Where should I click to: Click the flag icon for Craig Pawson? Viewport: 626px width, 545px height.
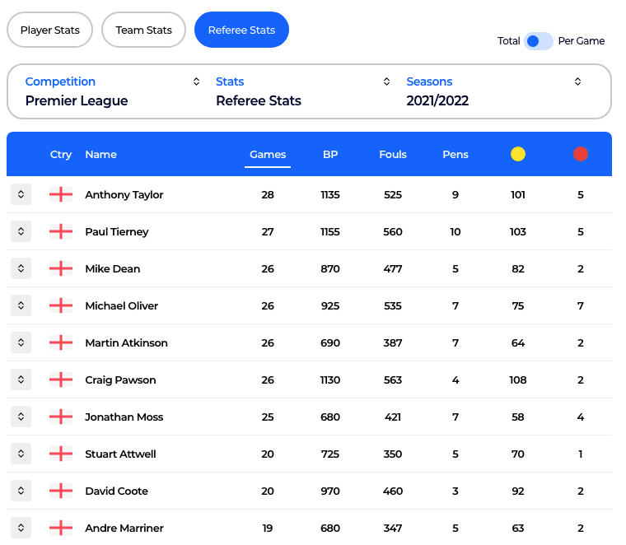point(61,380)
